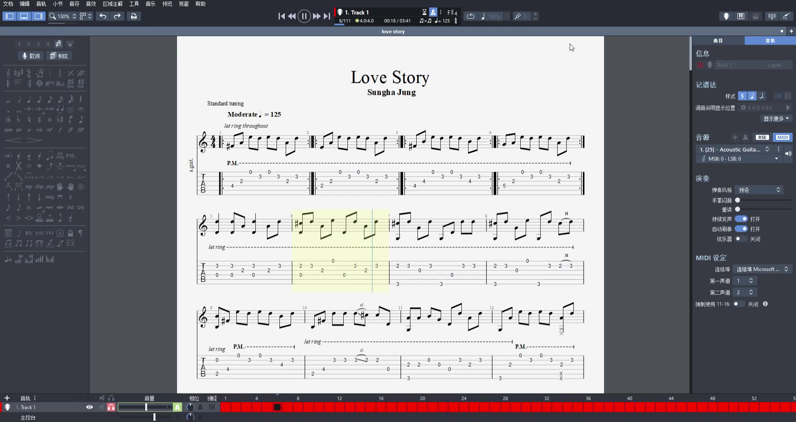This screenshot has width=796, height=422.
Task: Open the tuner fork icon
Action: (x=517, y=16)
